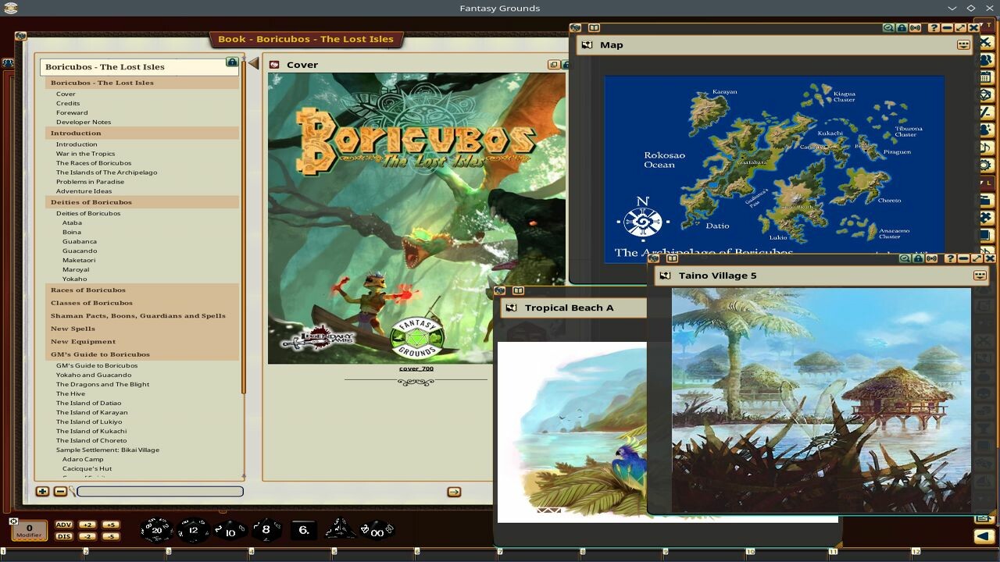Enable DIS on the dice modifier tray
Image resolution: width=1000 pixels, height=562 pixels.
[x=65, y=536]
